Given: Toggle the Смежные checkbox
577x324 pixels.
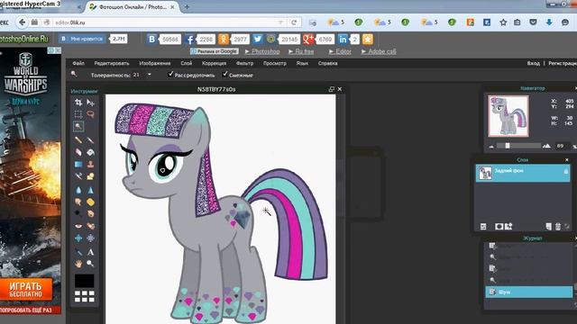Looking at the screenshot, I should [225, 74].
